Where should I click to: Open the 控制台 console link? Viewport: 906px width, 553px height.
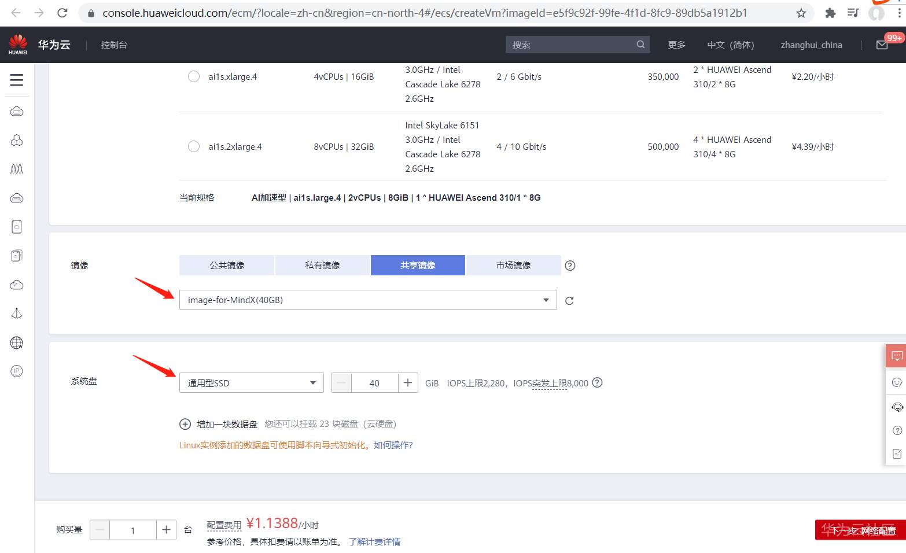coord(114,45)
